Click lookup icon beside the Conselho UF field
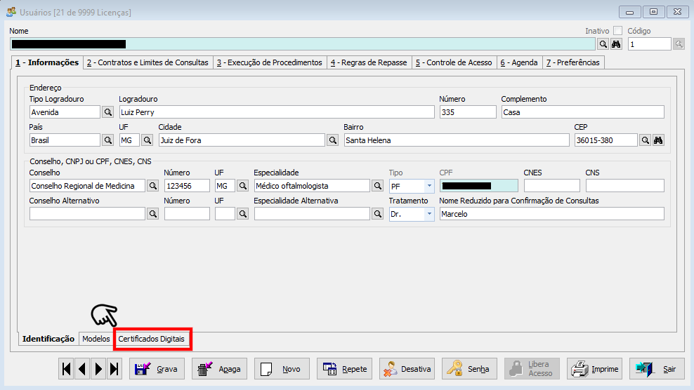 242,186
